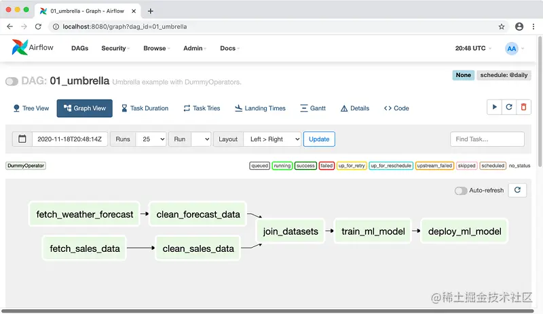543x314 pixels.
Task: Click the failed status legend swatch
Action: (326, 166)
